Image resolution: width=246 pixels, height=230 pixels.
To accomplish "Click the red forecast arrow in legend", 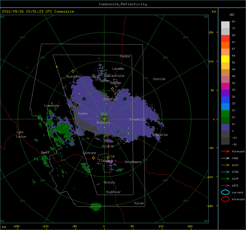I will 225,151.
